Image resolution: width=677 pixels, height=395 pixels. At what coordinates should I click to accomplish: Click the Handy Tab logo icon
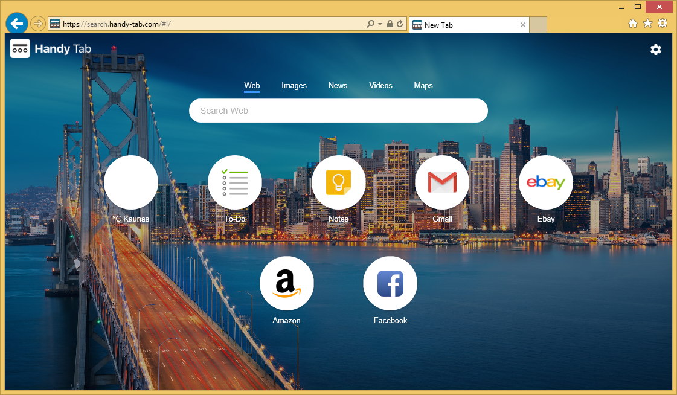pyautogui.click(x=20, y=48)
